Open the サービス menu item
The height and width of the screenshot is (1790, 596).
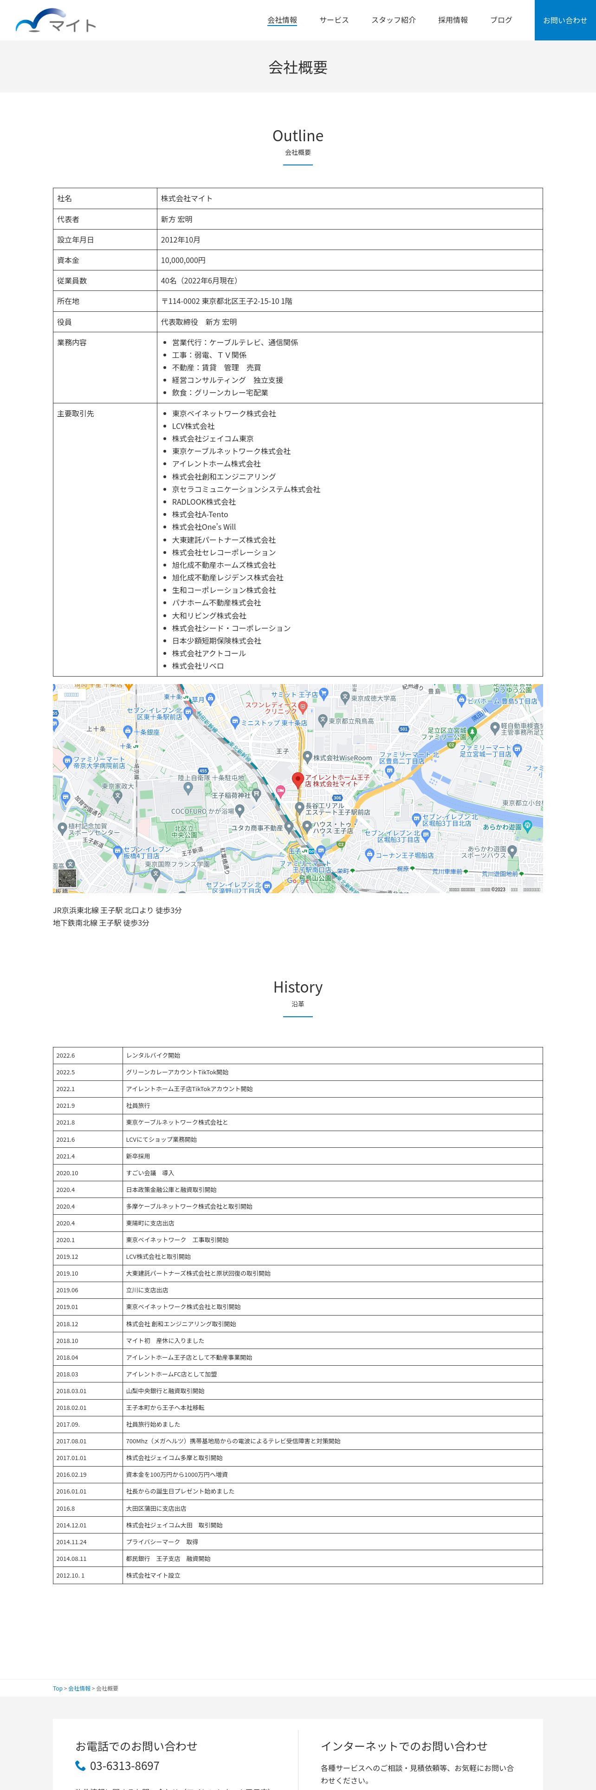point(334,20)
